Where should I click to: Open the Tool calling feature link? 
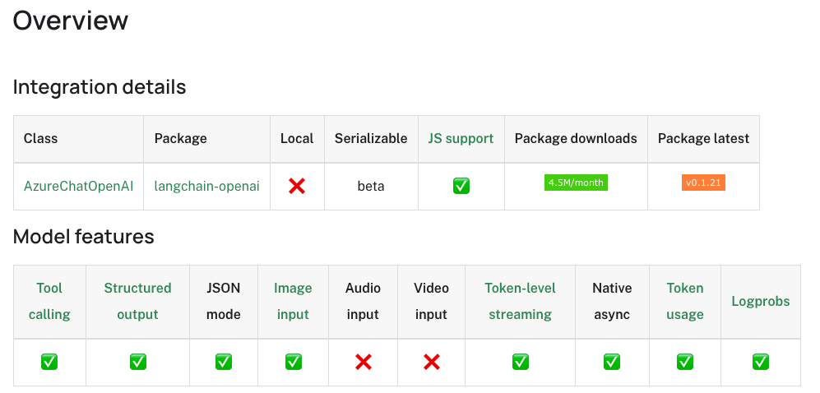point(49,301)
